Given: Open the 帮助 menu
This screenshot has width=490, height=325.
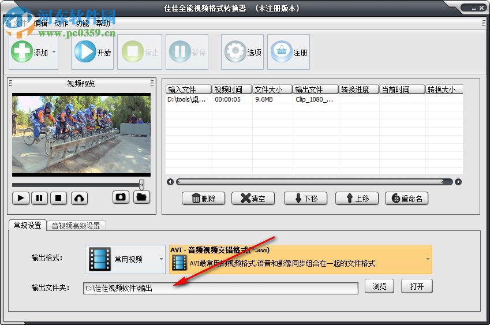Looking at the screenshot, I should coord(103,23).
